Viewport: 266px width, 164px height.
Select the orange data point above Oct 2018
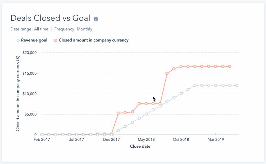click(181, 66)
